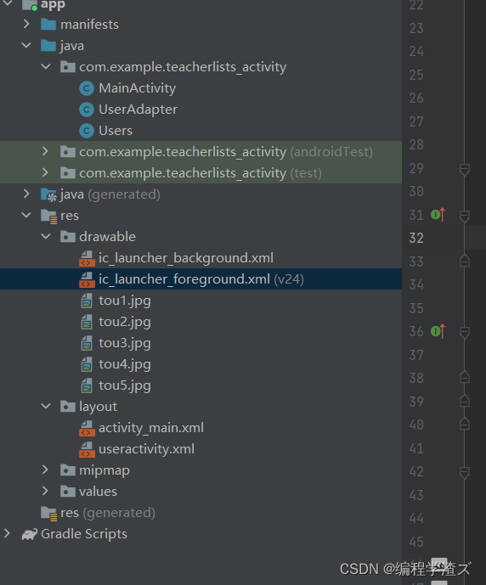Expand the mipmap folder chevron
Viewport: 486px width, 585px height.
pyautogui.click(x=45, y=470)
